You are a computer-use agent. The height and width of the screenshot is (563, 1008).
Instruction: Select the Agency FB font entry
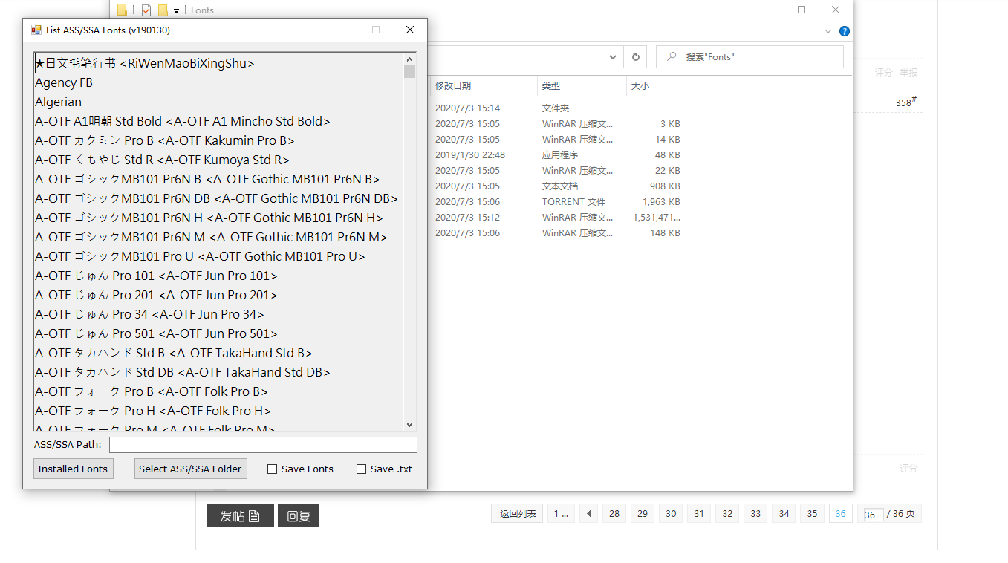(x=64, y=82)
